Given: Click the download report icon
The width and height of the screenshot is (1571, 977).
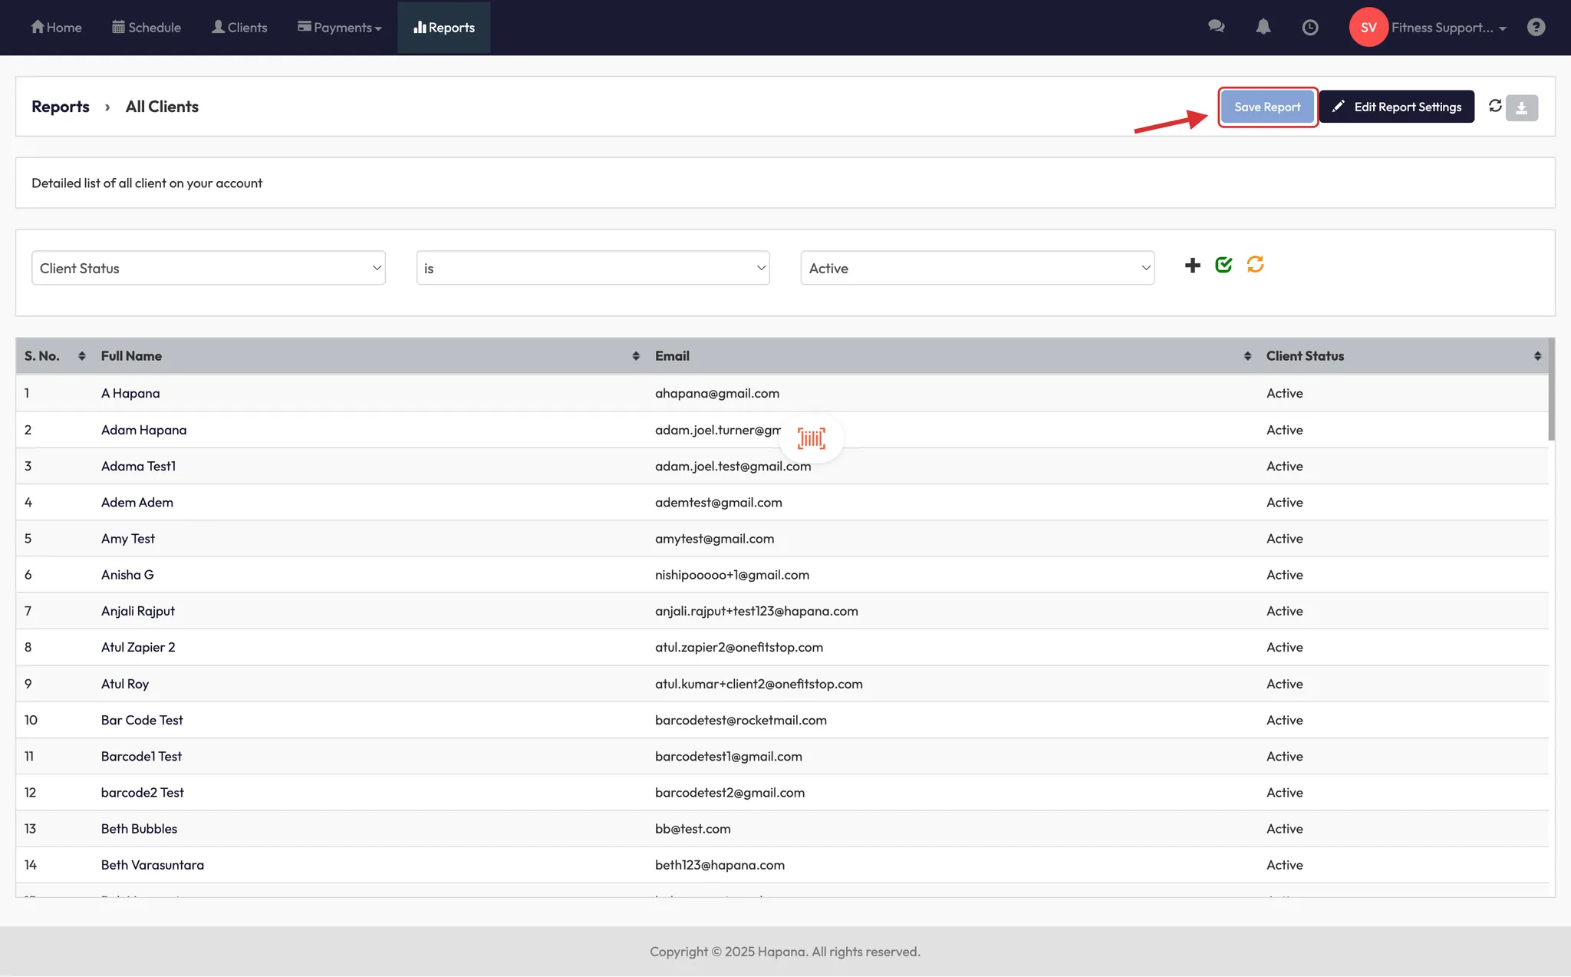Looking at the screenshot, I should (1521, 107).
